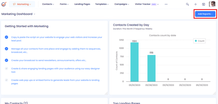This screenshot has height=104, width=218.
Task: Click the Getting Started with Marketing heading
Action: pos(26,26)
